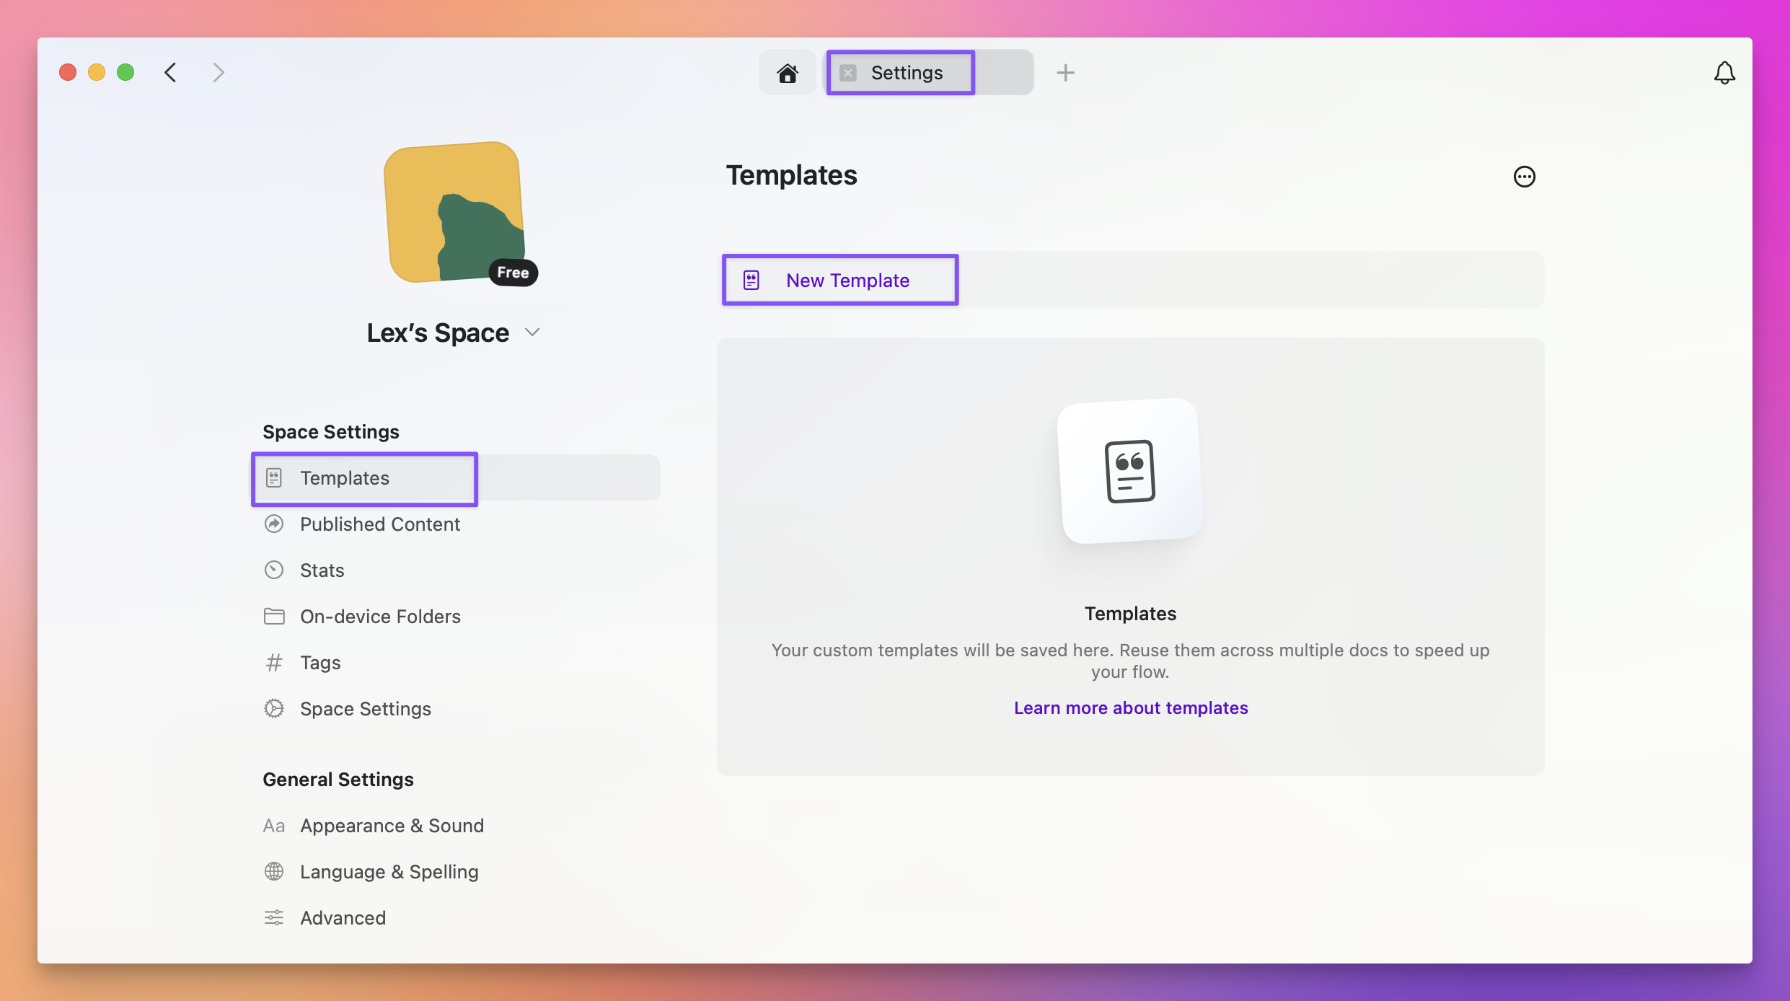This screenshot has height=1001, width=1790.
Task: Click the Tags hashtag icon
Action: (275, 662)
